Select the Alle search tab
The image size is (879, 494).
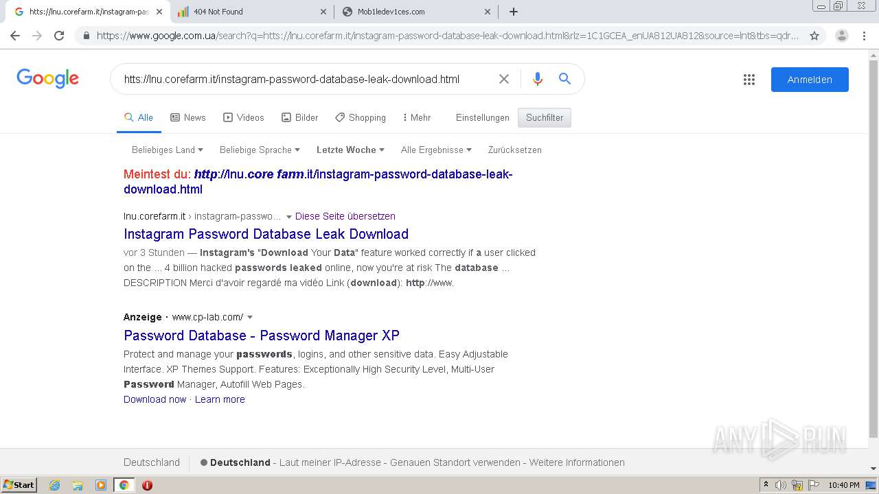tap(139, 117)
